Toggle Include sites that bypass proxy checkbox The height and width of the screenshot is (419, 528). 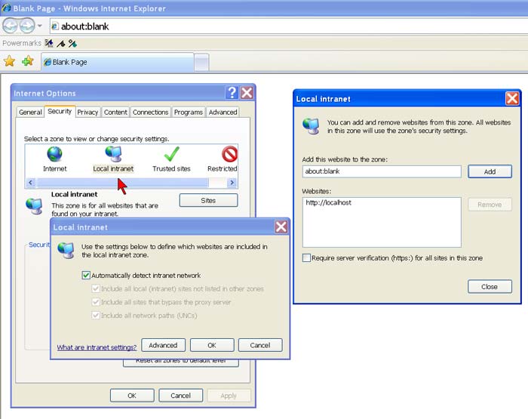click(x=96, y=302)
